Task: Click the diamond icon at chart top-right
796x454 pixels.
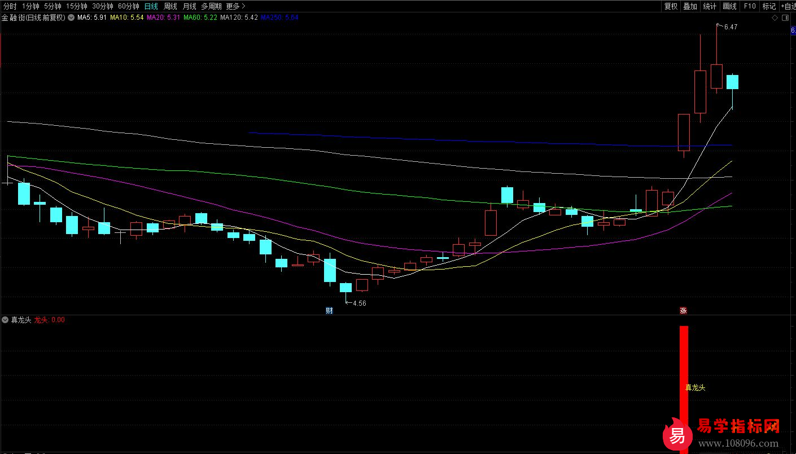Action: [x=775, y=18]
